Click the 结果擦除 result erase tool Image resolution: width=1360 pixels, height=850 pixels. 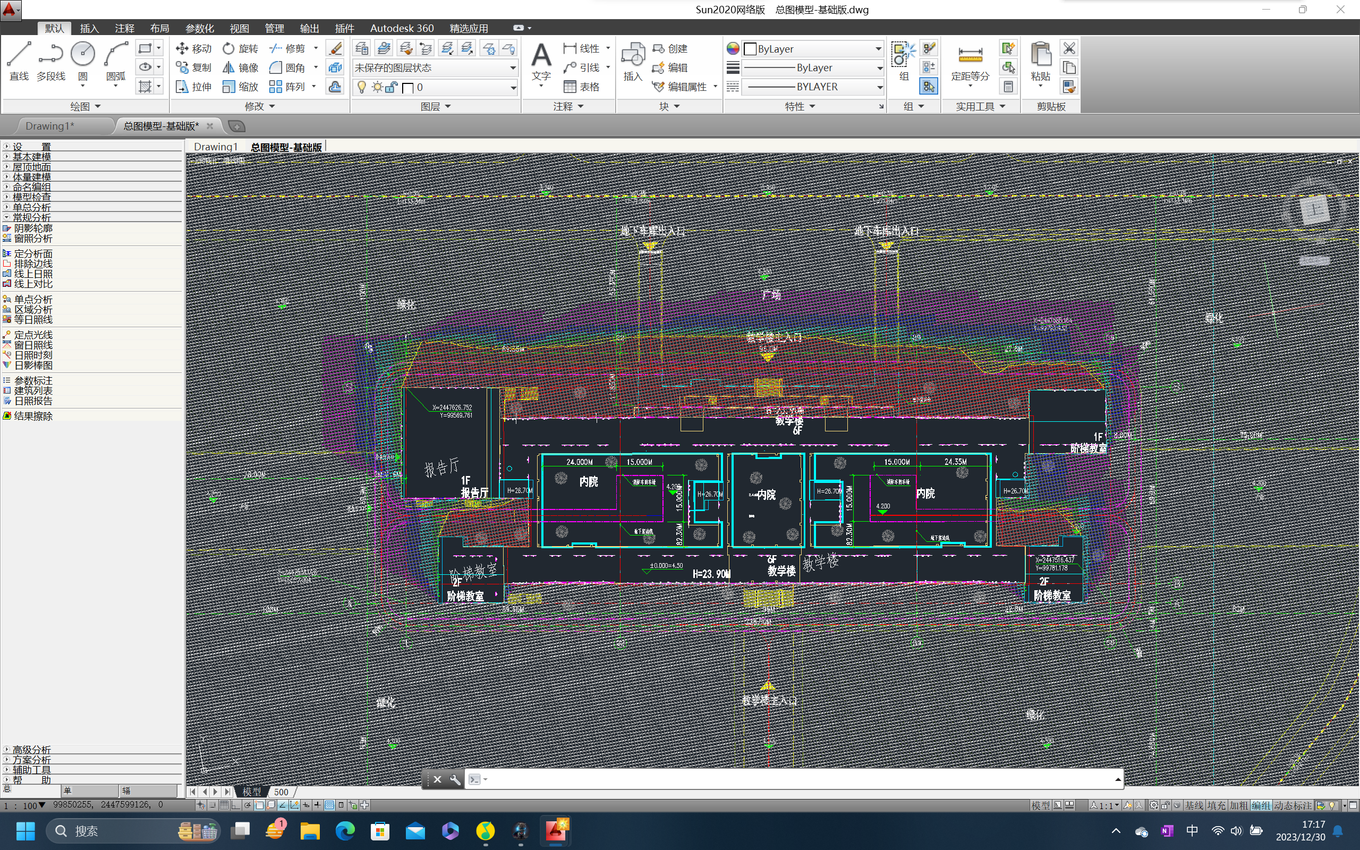point(32,416)
